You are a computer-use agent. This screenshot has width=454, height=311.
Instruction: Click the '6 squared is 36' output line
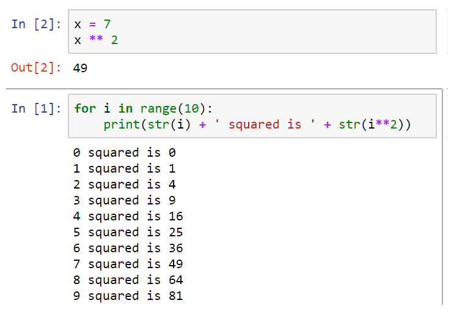[x=128, y=249]
